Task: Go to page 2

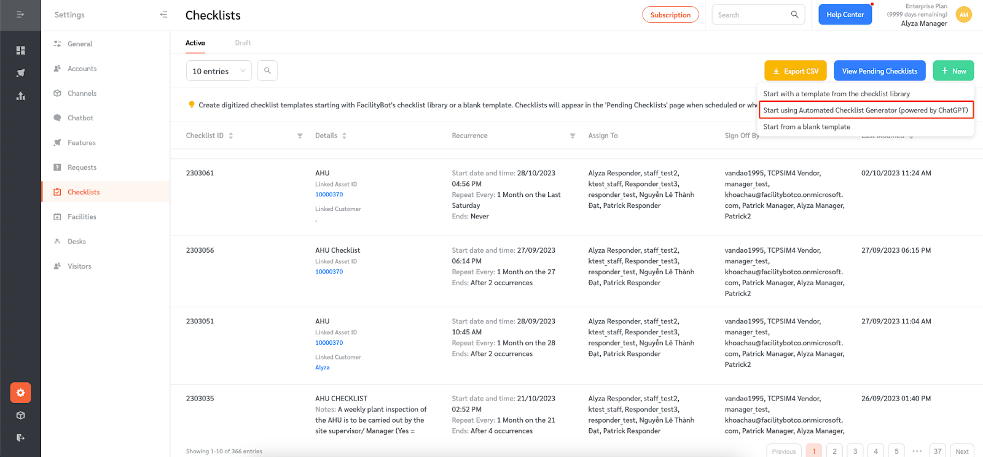Action: pos(834,451)
